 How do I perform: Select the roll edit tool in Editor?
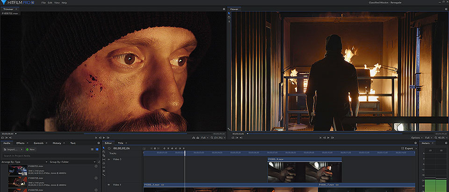104,171
